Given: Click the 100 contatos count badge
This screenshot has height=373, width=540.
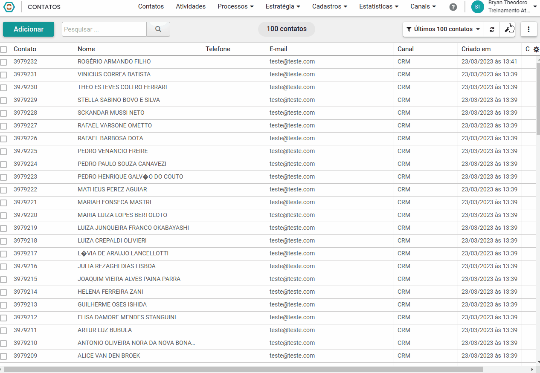Looking at the screenshot, I should coord(287,29).
